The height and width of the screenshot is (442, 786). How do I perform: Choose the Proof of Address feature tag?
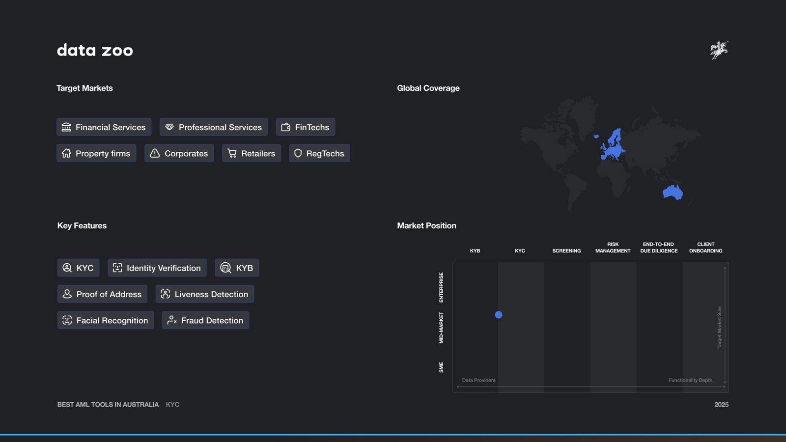click(102, 294)
